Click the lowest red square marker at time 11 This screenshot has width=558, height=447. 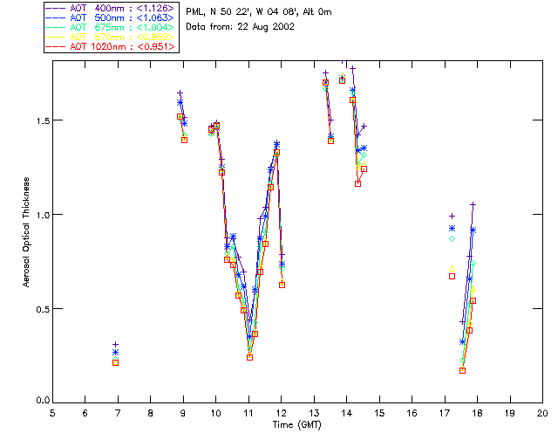pos(250,357)
